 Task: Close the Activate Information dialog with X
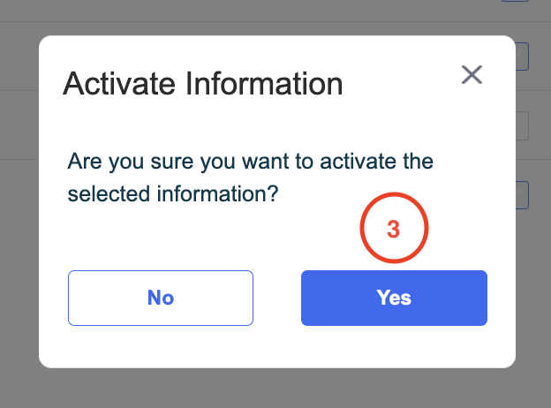[472, 74]
